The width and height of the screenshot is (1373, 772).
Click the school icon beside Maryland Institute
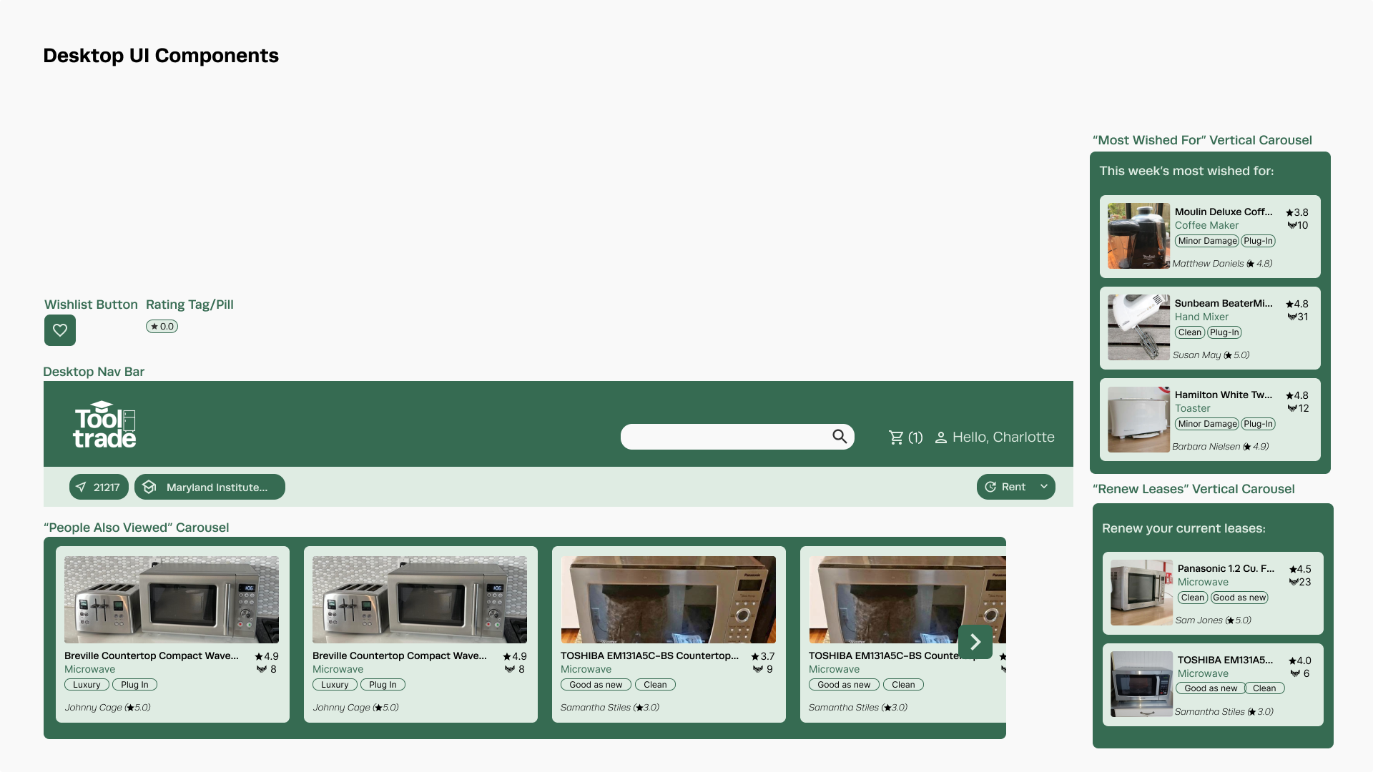click(149, 487)
